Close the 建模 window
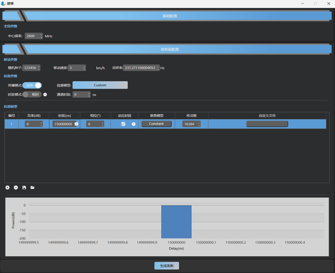The image size is (335, 273). pos(328,4)
